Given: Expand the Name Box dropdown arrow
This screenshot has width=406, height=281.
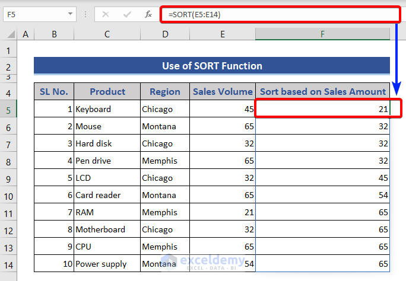Looking at the screenshot, I should point(71,14).
